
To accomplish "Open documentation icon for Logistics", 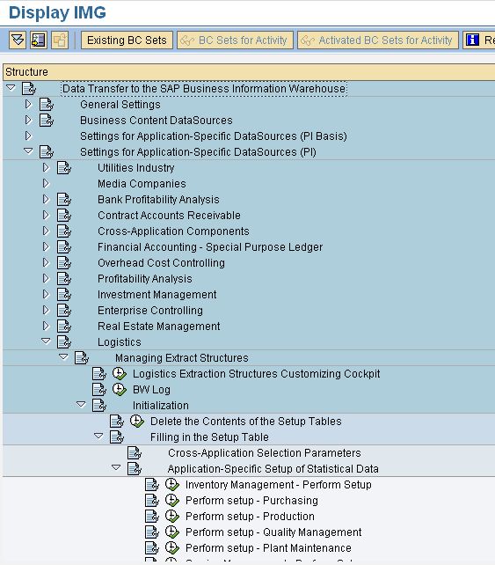I will 64,342.
